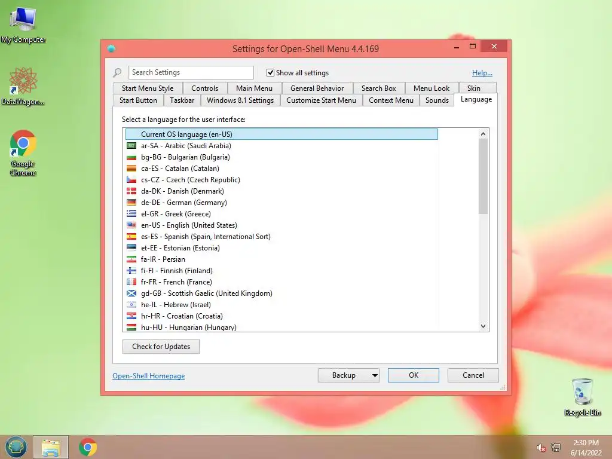This screenshot has width=612, height=459.
Task: Click the Finland flag icon
Action: (131, 271)
